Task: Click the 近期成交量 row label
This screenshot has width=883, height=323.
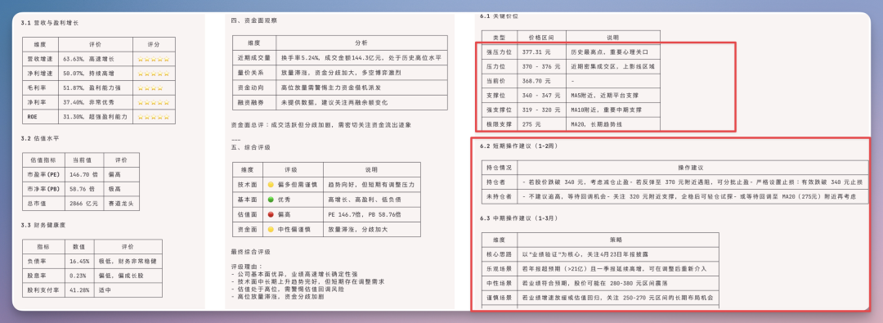Action: click(254, 57)
